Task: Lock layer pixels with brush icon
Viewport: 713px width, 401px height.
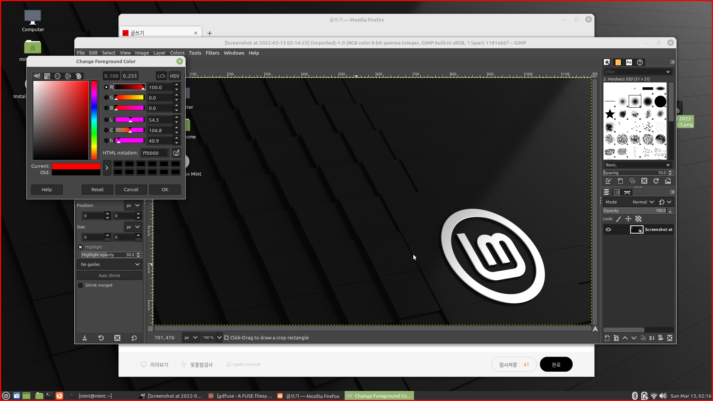Action: pos(619,219)
